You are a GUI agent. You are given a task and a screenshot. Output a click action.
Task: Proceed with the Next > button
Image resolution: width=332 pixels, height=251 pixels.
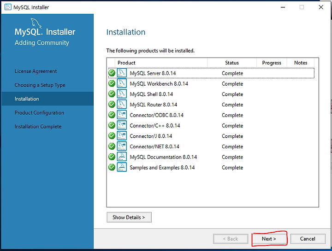point(269,239)
